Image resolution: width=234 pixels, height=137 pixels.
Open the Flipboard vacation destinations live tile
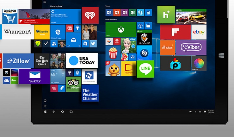[34, 16]
